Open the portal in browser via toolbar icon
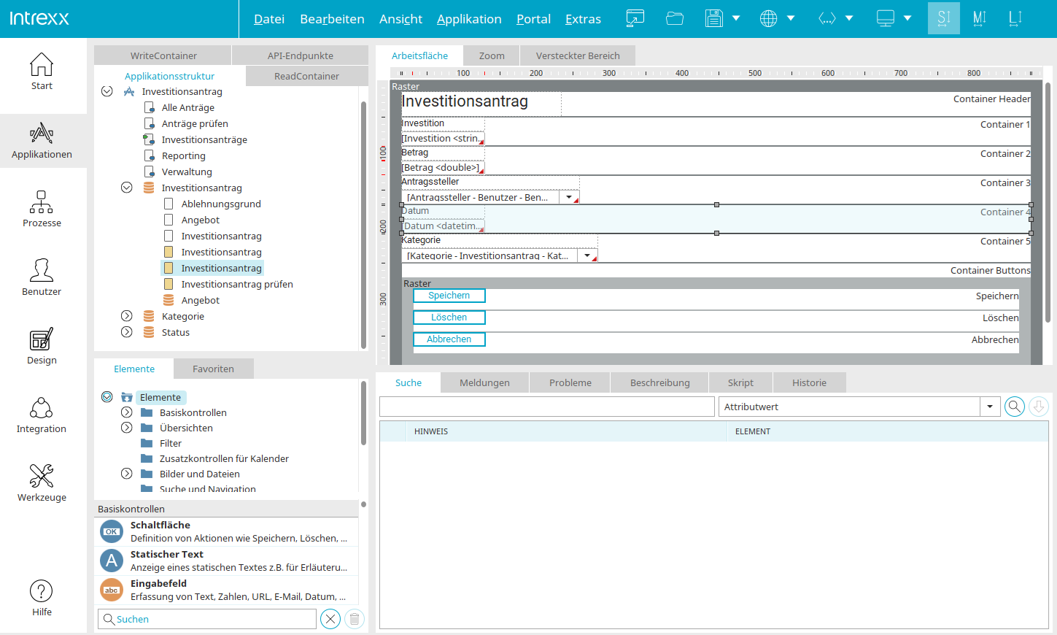Viewport: 1057px width, 635px height. pos(634,18)
